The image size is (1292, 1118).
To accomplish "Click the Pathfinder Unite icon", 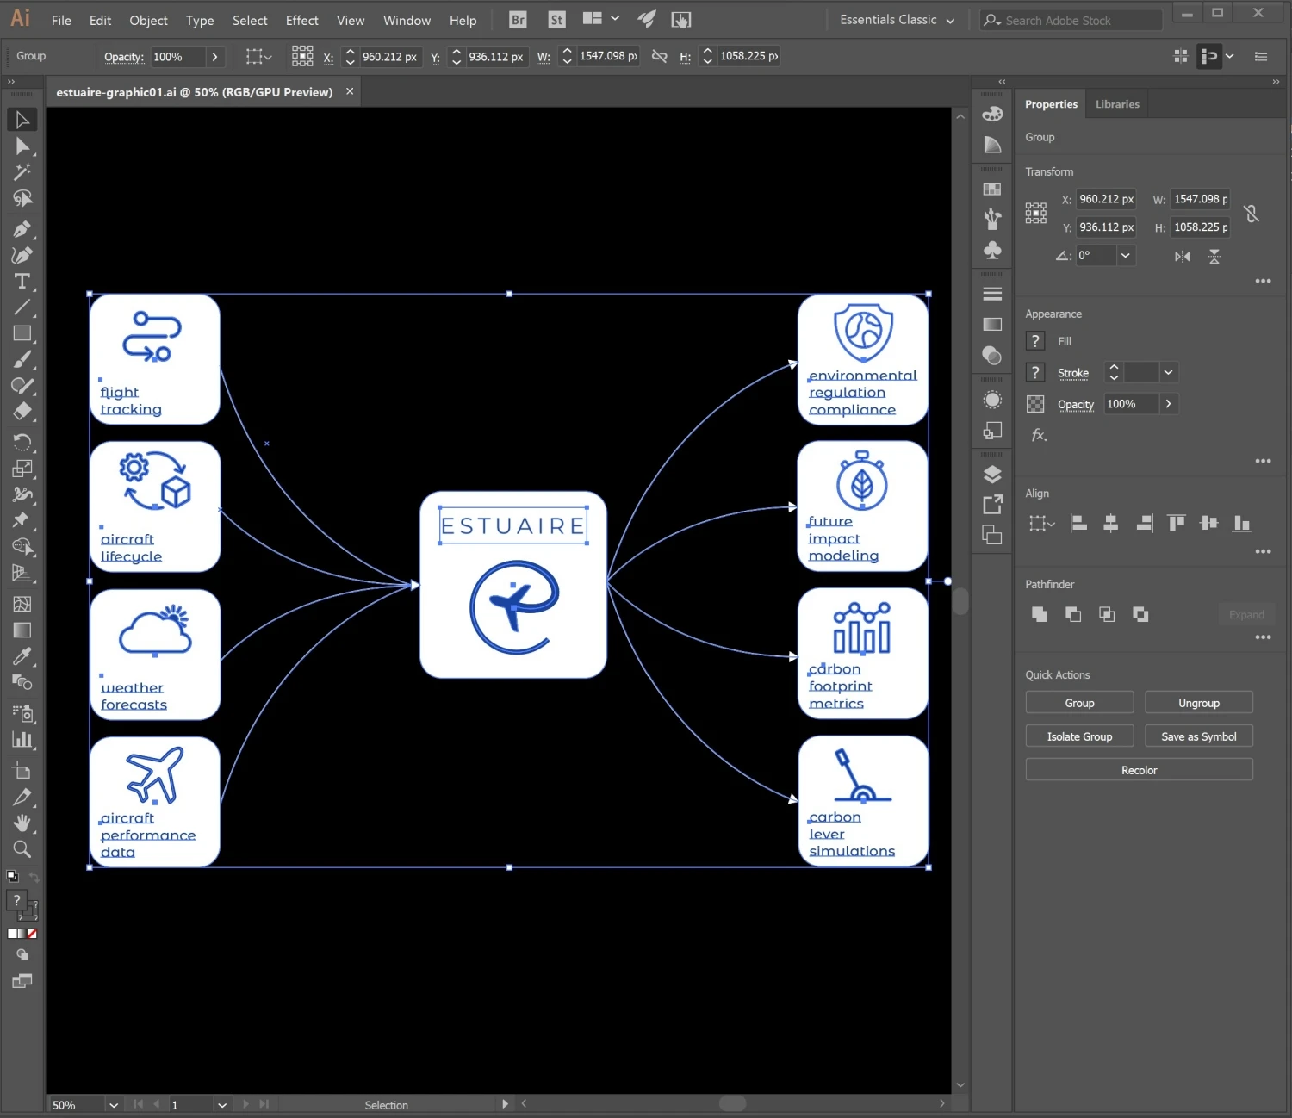I will (x=1040, y=614).
